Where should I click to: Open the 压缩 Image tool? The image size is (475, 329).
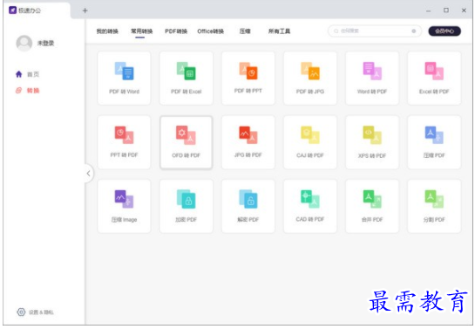(x=124, y=206)
